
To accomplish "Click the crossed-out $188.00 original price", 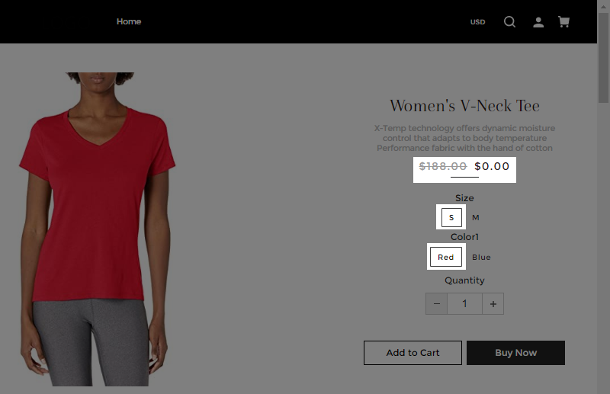I will point(443,166).
